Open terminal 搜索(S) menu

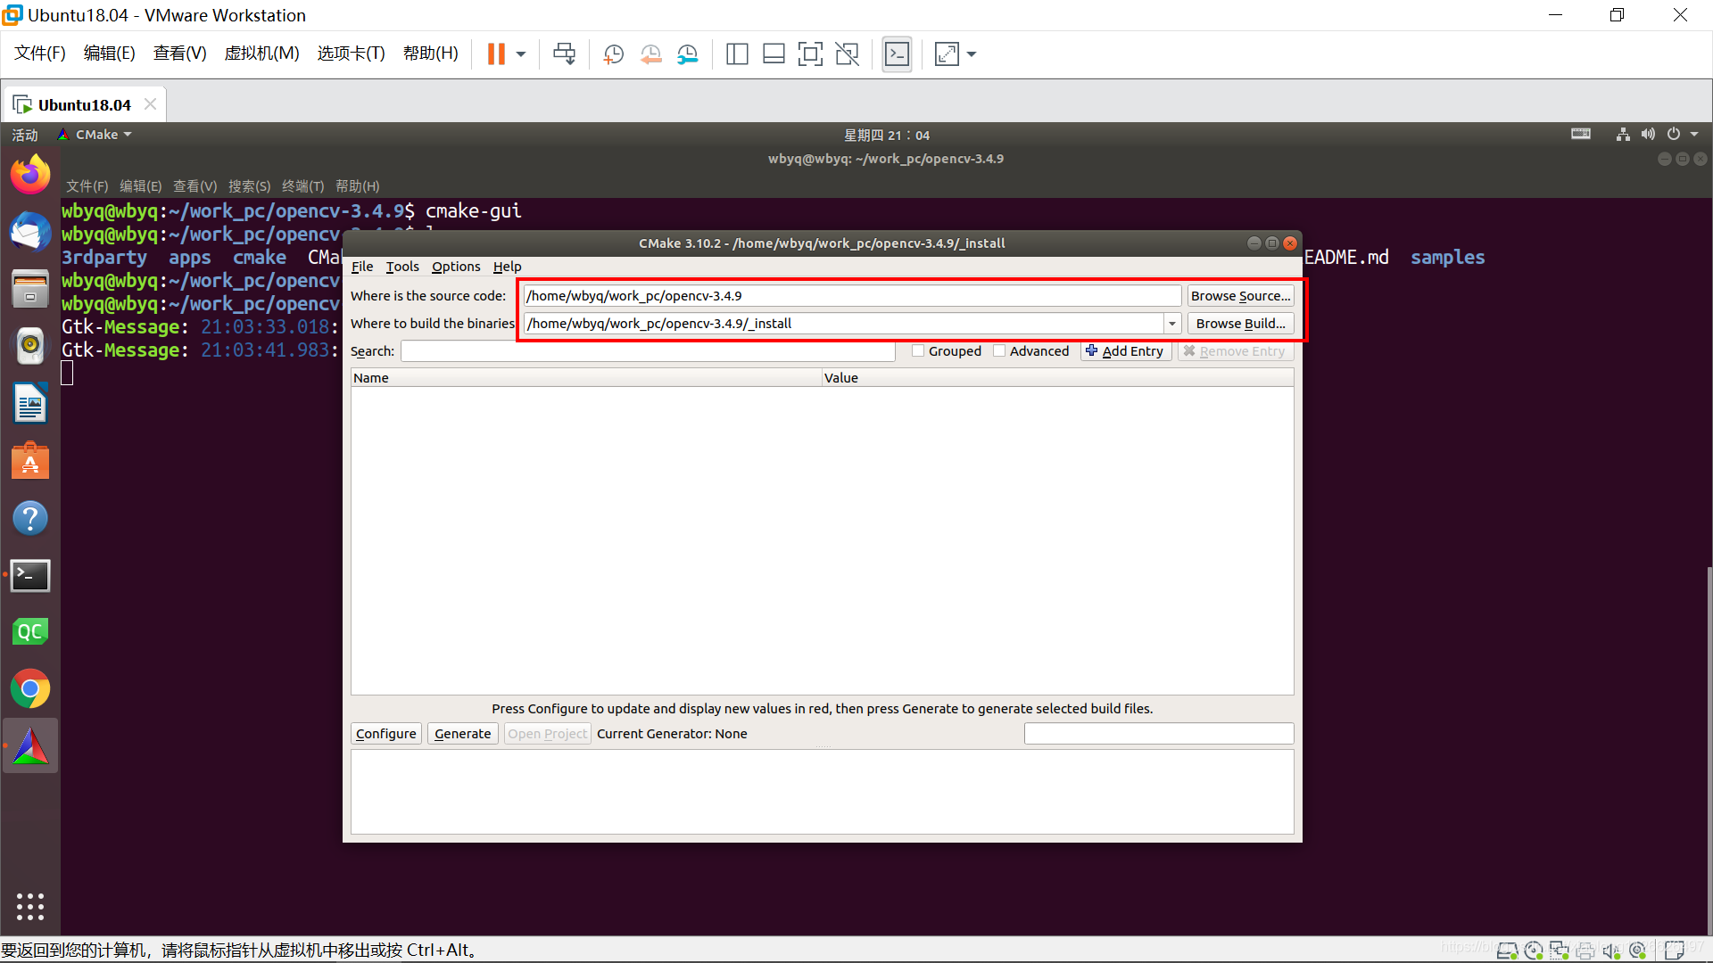pyautogui.click(x=249, y=186)
